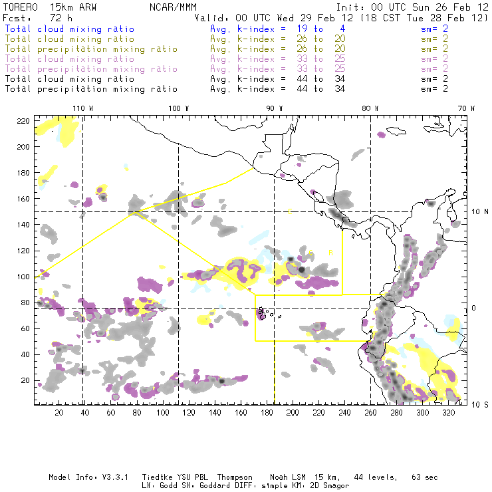Click pink 'Avg. k-index = 33 to 25' cloud row

(278, 59)
